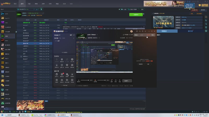Click the globe icon beside room breadcrumb

point(41,9)
